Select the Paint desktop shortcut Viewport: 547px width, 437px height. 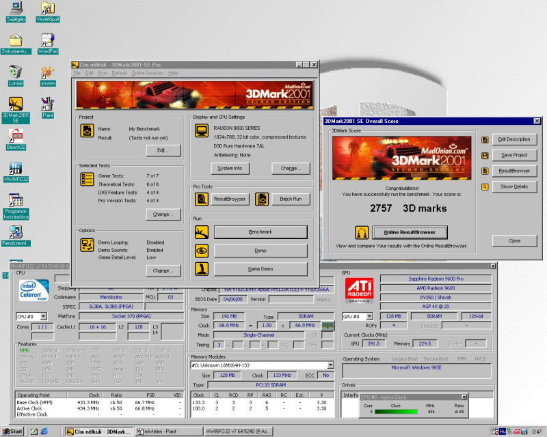[x=48, y=108]
